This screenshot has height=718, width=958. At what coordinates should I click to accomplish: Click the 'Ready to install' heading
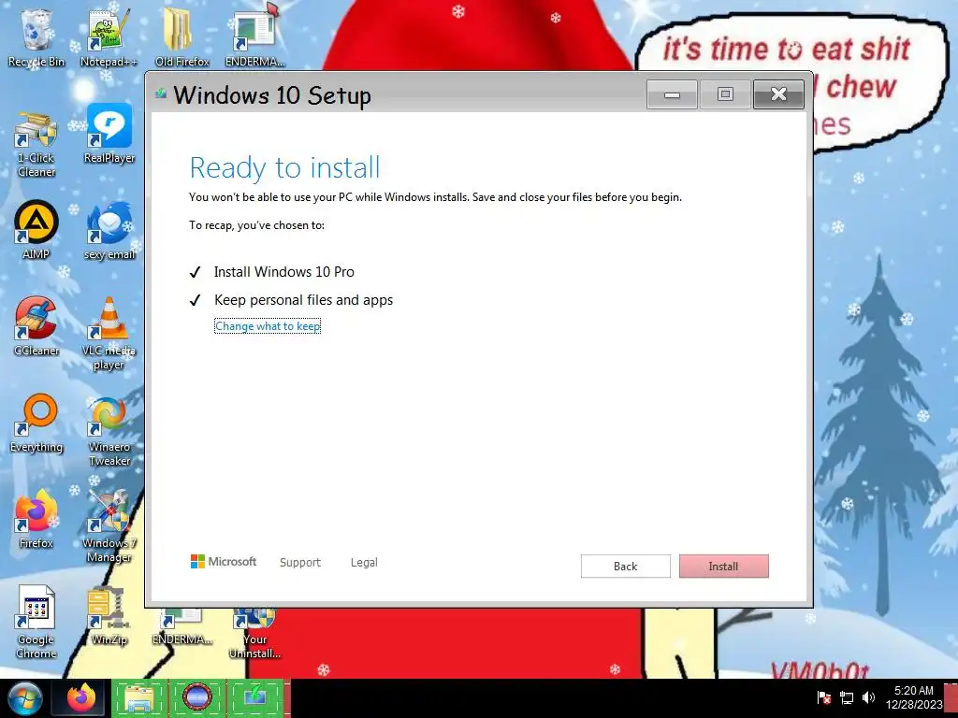(284, 167)
